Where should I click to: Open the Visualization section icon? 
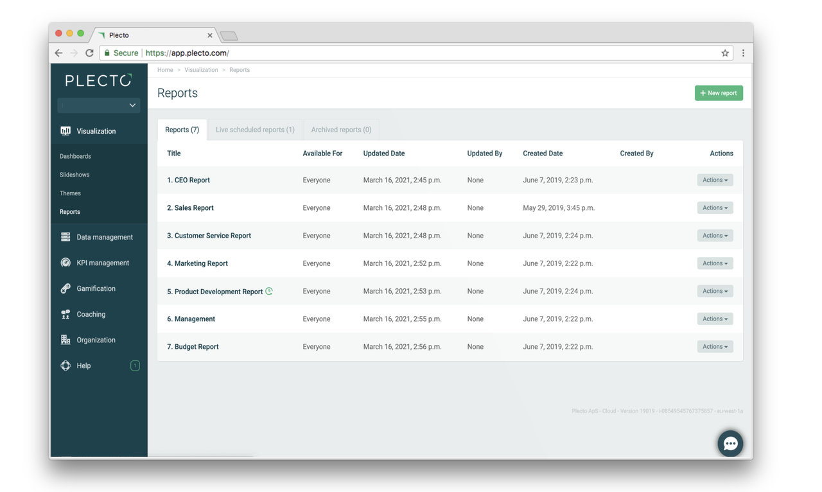click(66, 130)
